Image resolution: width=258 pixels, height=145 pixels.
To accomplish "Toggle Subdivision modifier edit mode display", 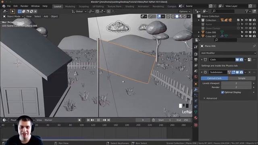I will [233, 72].
